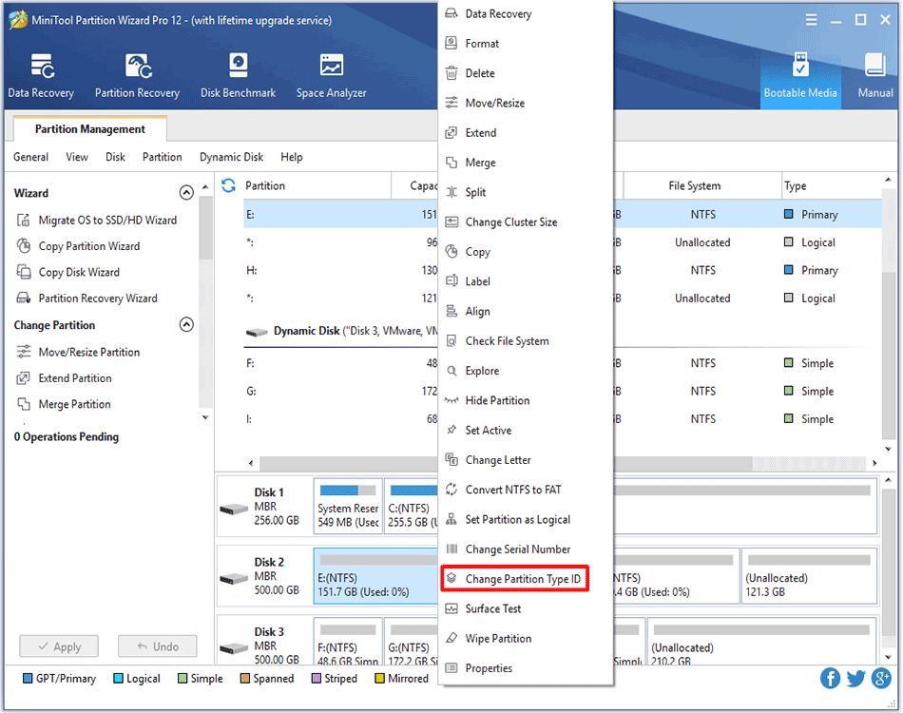903x713 pixels.
Task: Click the Twitter icon at bottom right
Action: (x=855, y=678)
